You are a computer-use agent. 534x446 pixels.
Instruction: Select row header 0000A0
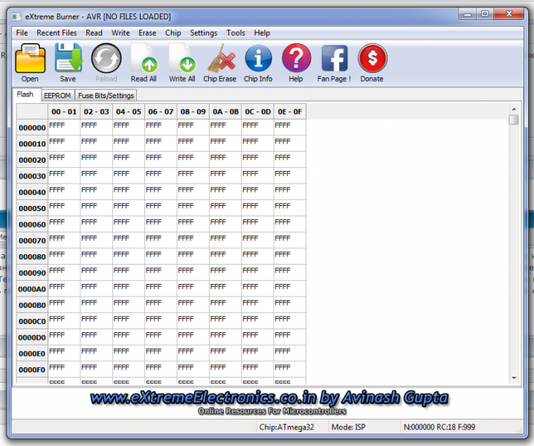pos(33,289)
